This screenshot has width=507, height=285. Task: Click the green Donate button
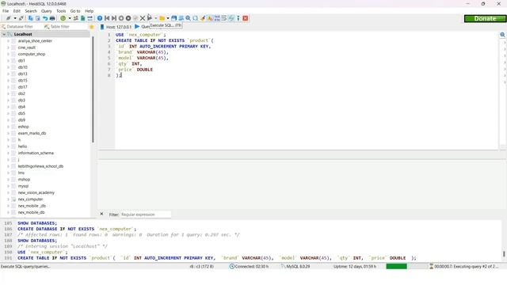[x=485, y=19]
